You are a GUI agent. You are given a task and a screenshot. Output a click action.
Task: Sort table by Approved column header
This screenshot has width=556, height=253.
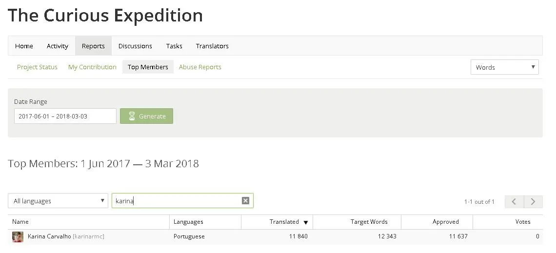click(x=445, y=222)
